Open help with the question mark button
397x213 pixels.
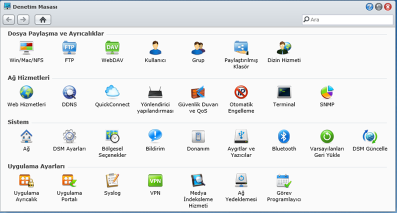click(369, 7)
